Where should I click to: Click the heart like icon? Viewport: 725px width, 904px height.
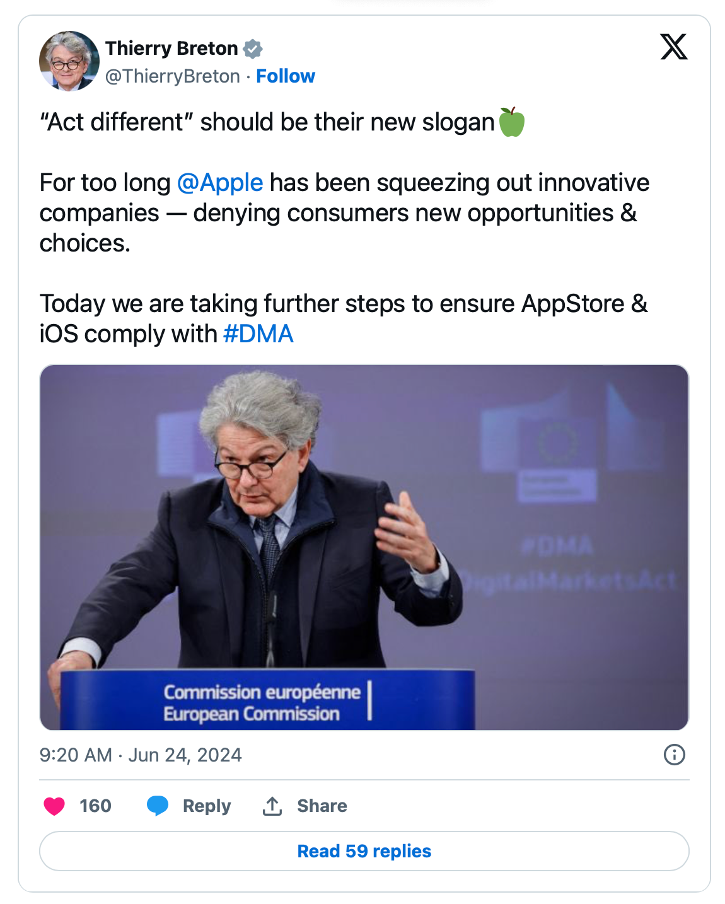coord(54,806)
